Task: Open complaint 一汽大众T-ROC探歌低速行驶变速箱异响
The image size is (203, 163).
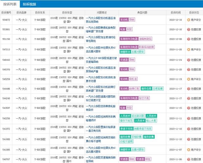Action: point(101,60)
